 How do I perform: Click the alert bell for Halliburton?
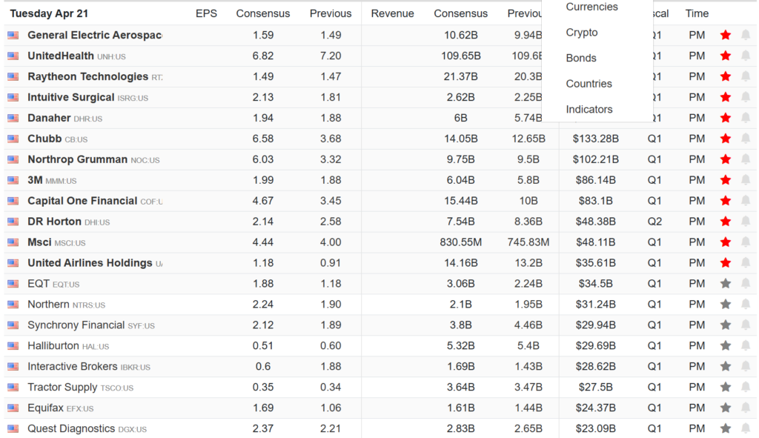point(746,345)
